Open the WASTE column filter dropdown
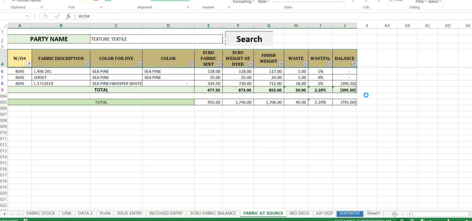 (x=305, y=64)
